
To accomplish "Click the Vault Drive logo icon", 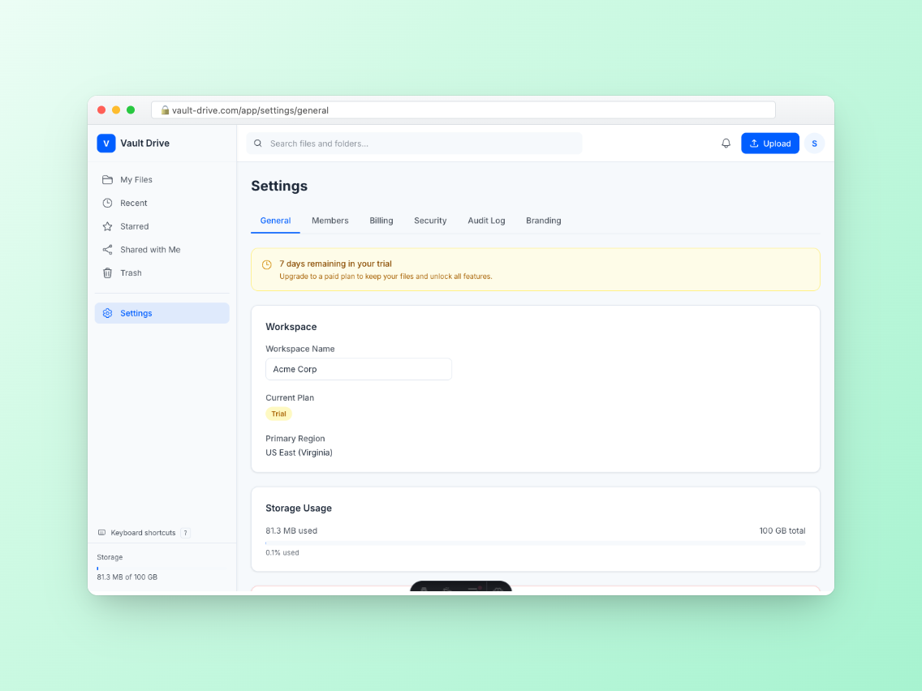I will point(106,144).
